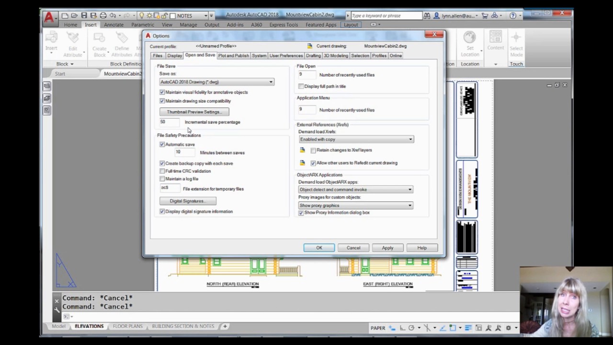This screenshot has width=613, height=345.
Task: Click the Autodesk App Store cart icon
Action: pos(486,15)
